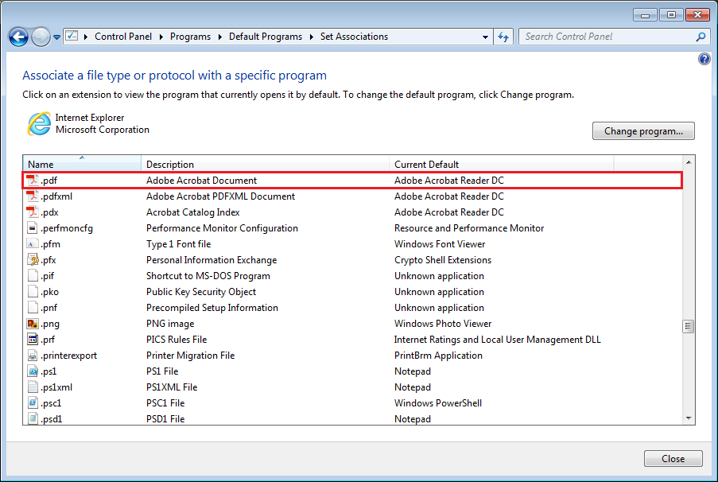Click the Back navigation arrow button
718x482 pixels.
[x=19, y=37]
